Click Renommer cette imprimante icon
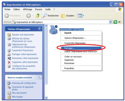125x101 pixels. [9, 58]
